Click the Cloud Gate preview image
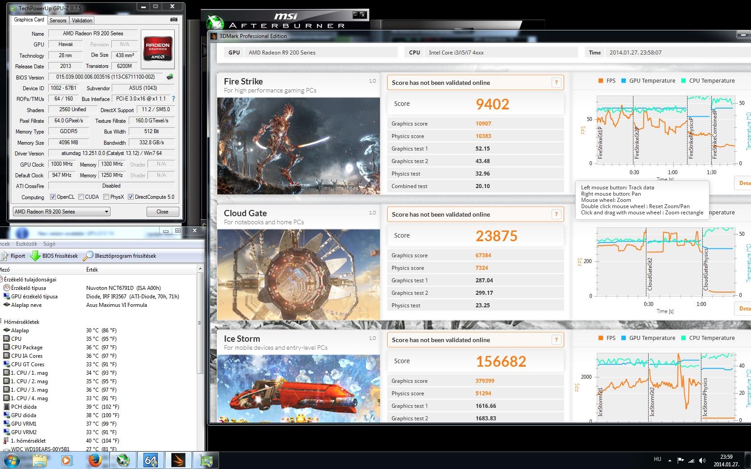 tap(299, 274)
